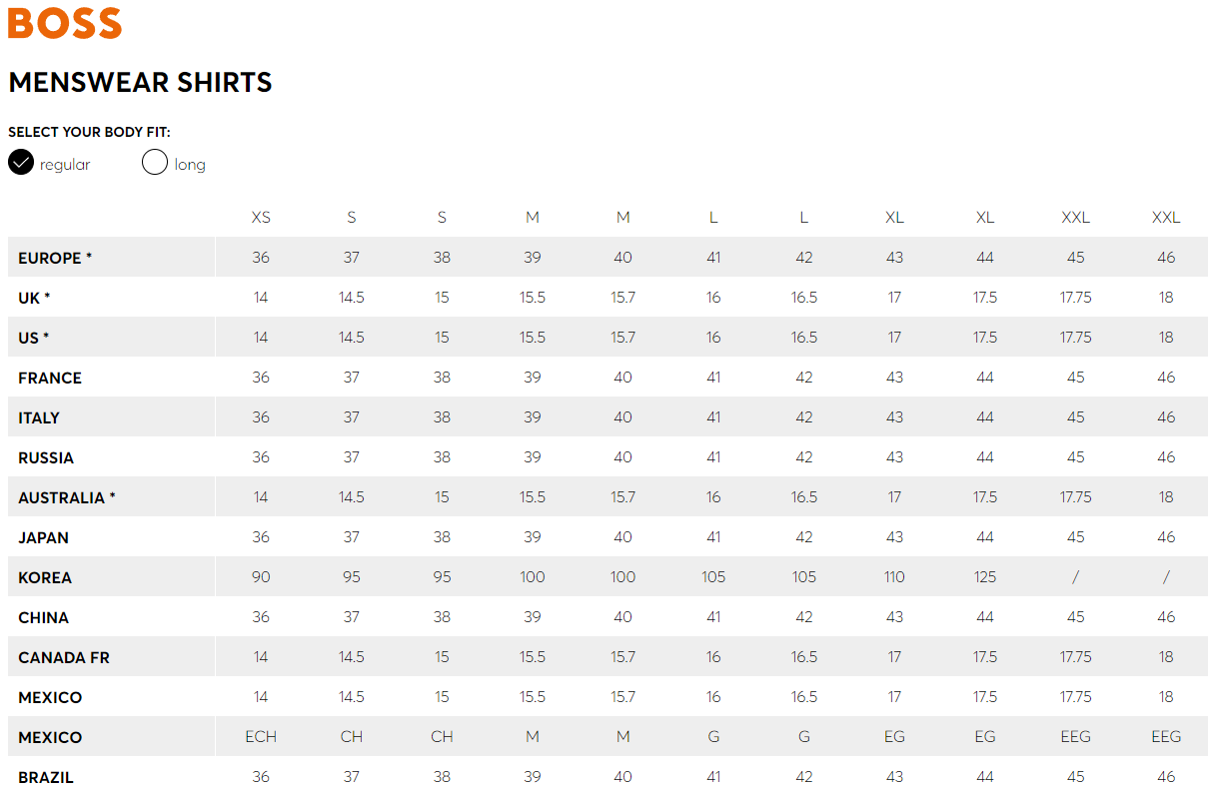1208x794 pixels.
Task: Select the long body fit option
Action: pos(174,163)
